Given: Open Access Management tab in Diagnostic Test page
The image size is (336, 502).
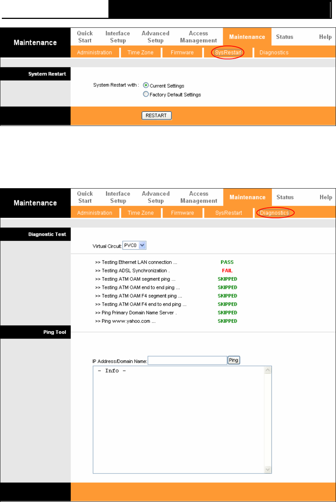Looking at the screenshot, I should 199,197.
